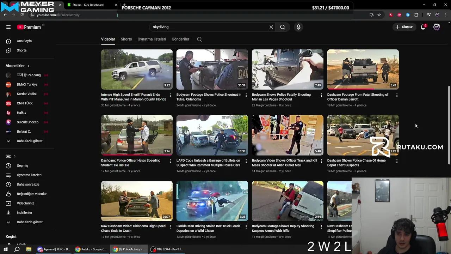This screenshot has height=254, width=451.
Task: Open the account avatar menu
Action: click(x=437, y=27)
